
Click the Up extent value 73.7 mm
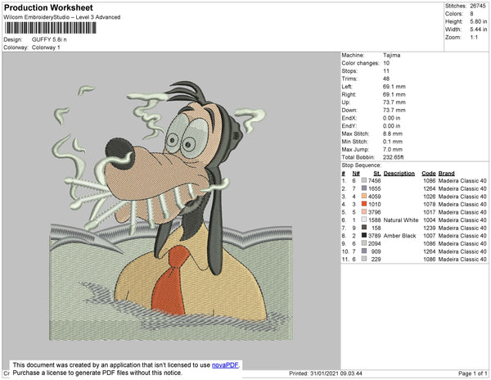394,102
